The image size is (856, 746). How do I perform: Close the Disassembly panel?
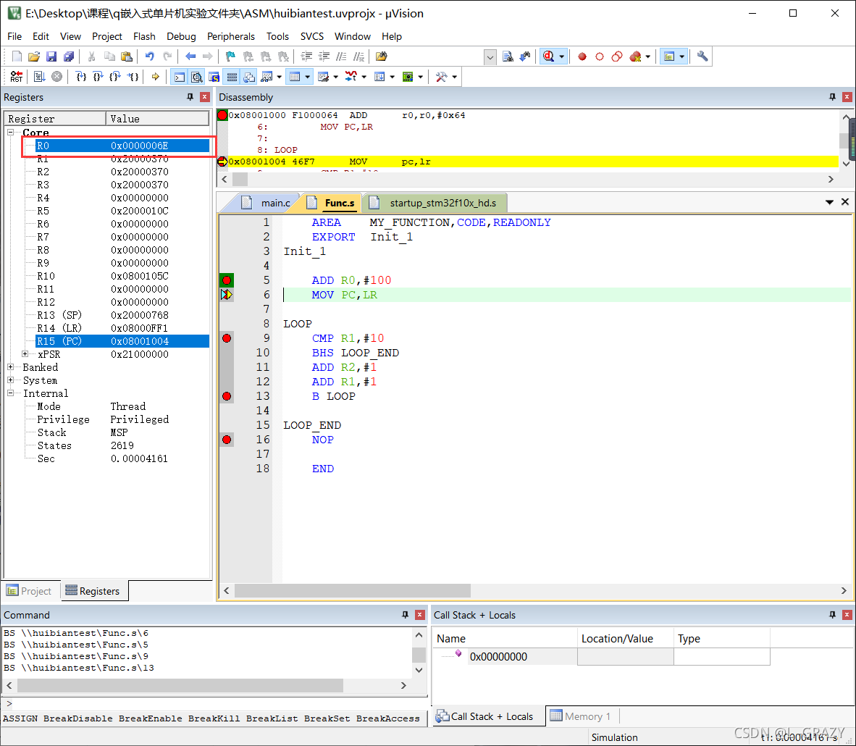click(847, 96)
